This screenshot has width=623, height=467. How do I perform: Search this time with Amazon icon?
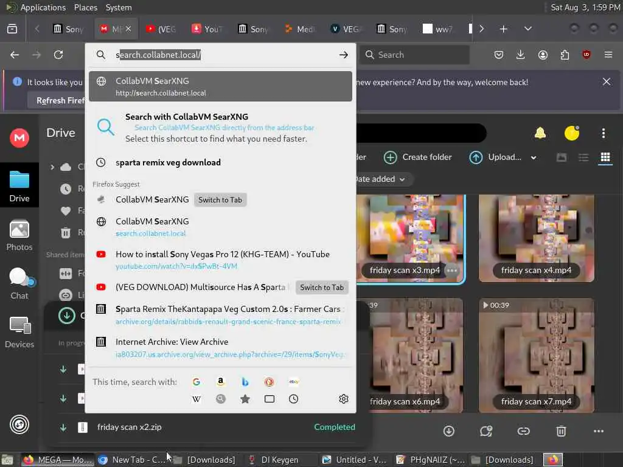tap(220, 382)
